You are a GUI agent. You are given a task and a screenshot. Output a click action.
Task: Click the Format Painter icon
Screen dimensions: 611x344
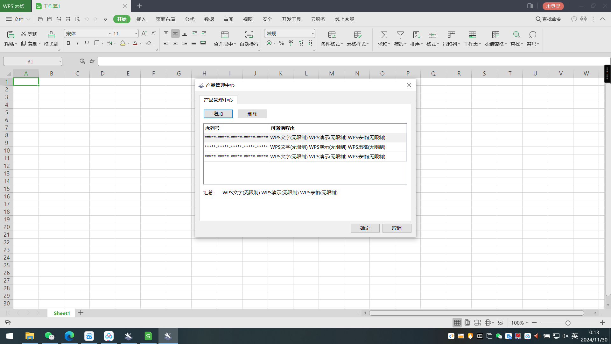(51, 35)
